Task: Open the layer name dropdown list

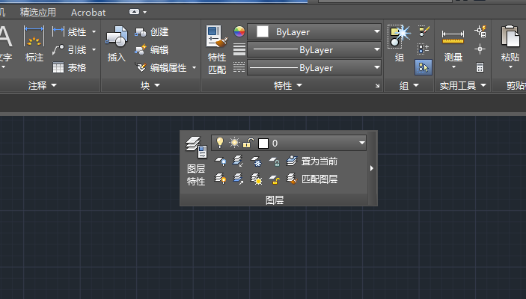Action: [x=362, y=142]
